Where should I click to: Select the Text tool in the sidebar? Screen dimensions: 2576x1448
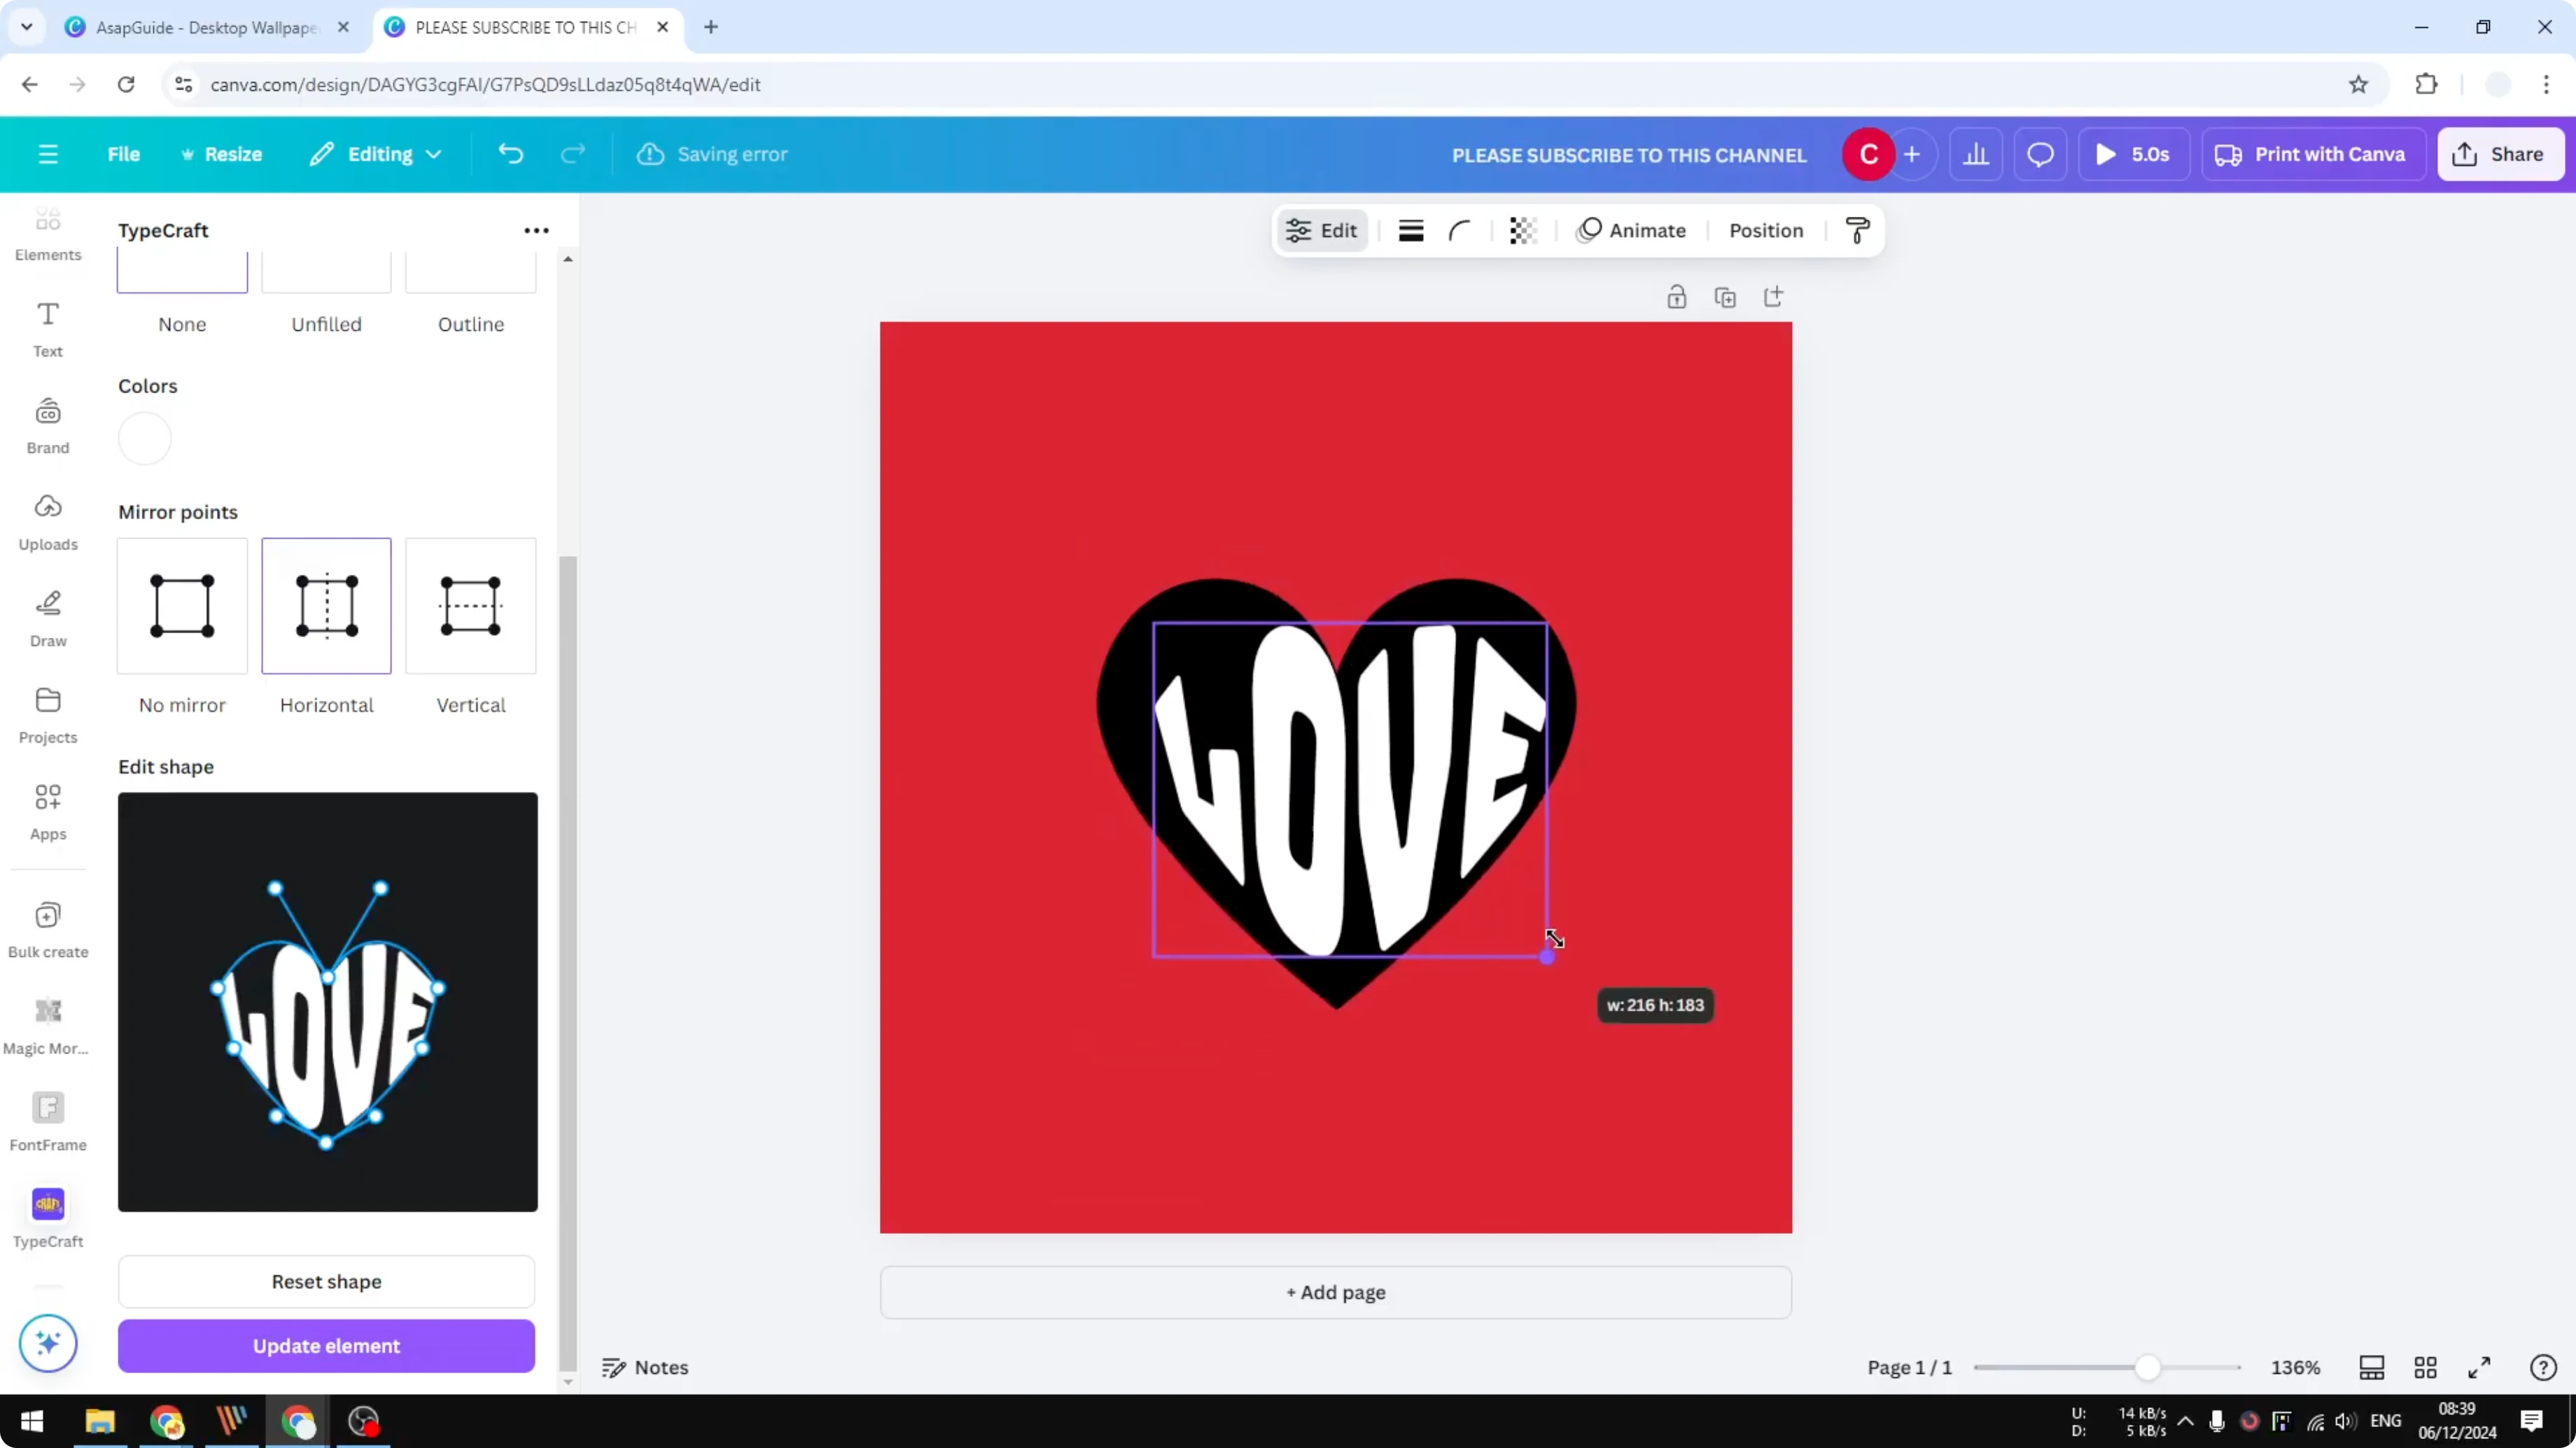tap(48, 329)
